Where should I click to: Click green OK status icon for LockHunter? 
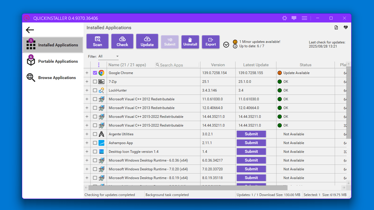click(x=280, y=90)
